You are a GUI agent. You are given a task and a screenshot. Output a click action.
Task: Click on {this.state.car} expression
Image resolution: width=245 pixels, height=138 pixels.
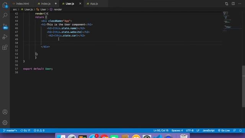[x=66, y=36]
